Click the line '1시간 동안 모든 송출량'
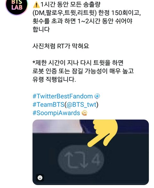The height and width of the screenshot is (188, 154). point(70,5)
